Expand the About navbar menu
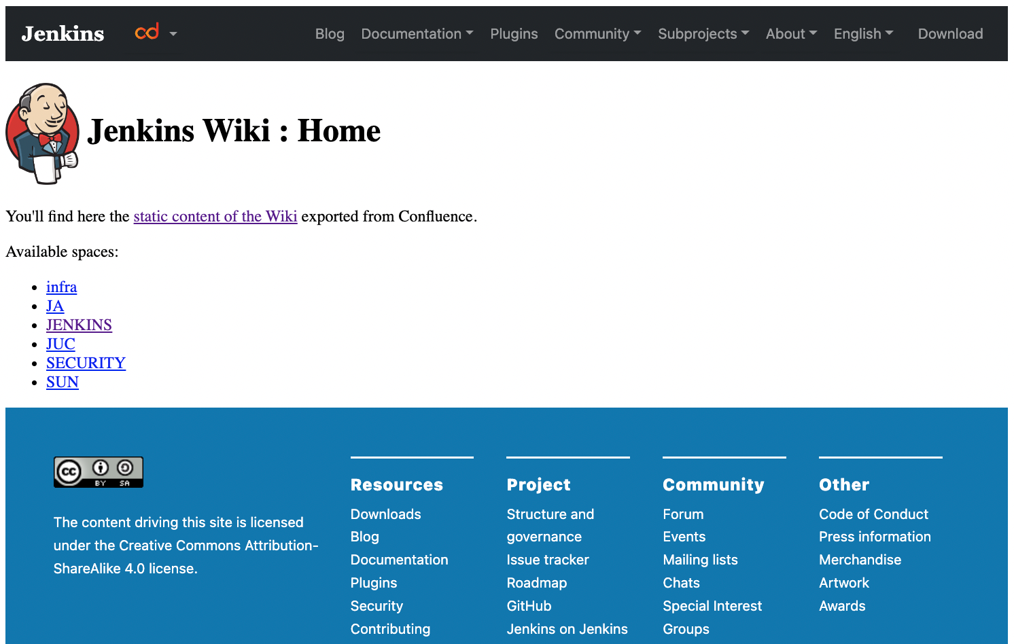Image resolution: width=1014 pixels, height=644 pixels. click(791, 34)
